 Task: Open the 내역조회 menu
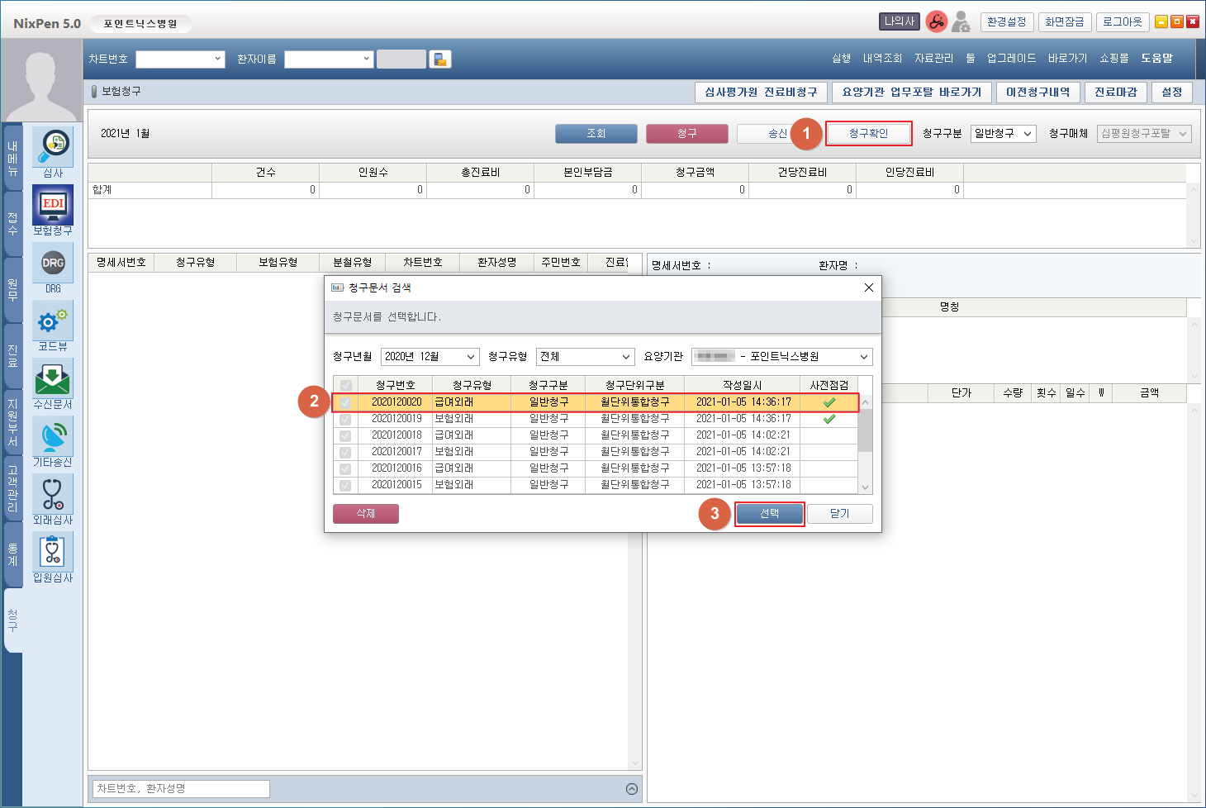(882, 59)
